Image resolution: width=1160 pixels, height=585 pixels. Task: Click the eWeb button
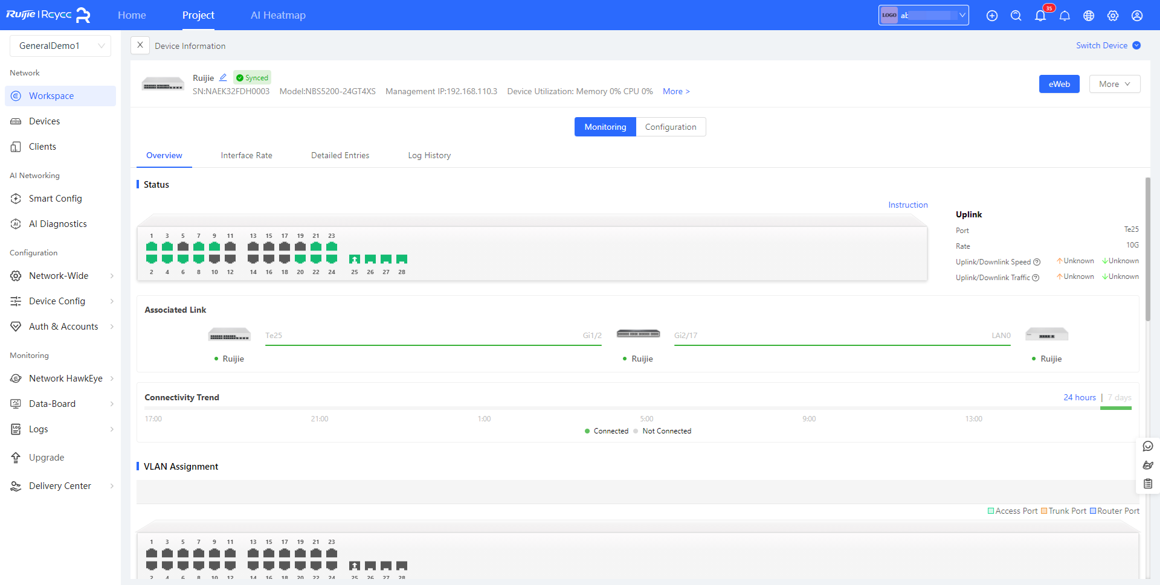pyautogui.click(x=1058, y=84)
